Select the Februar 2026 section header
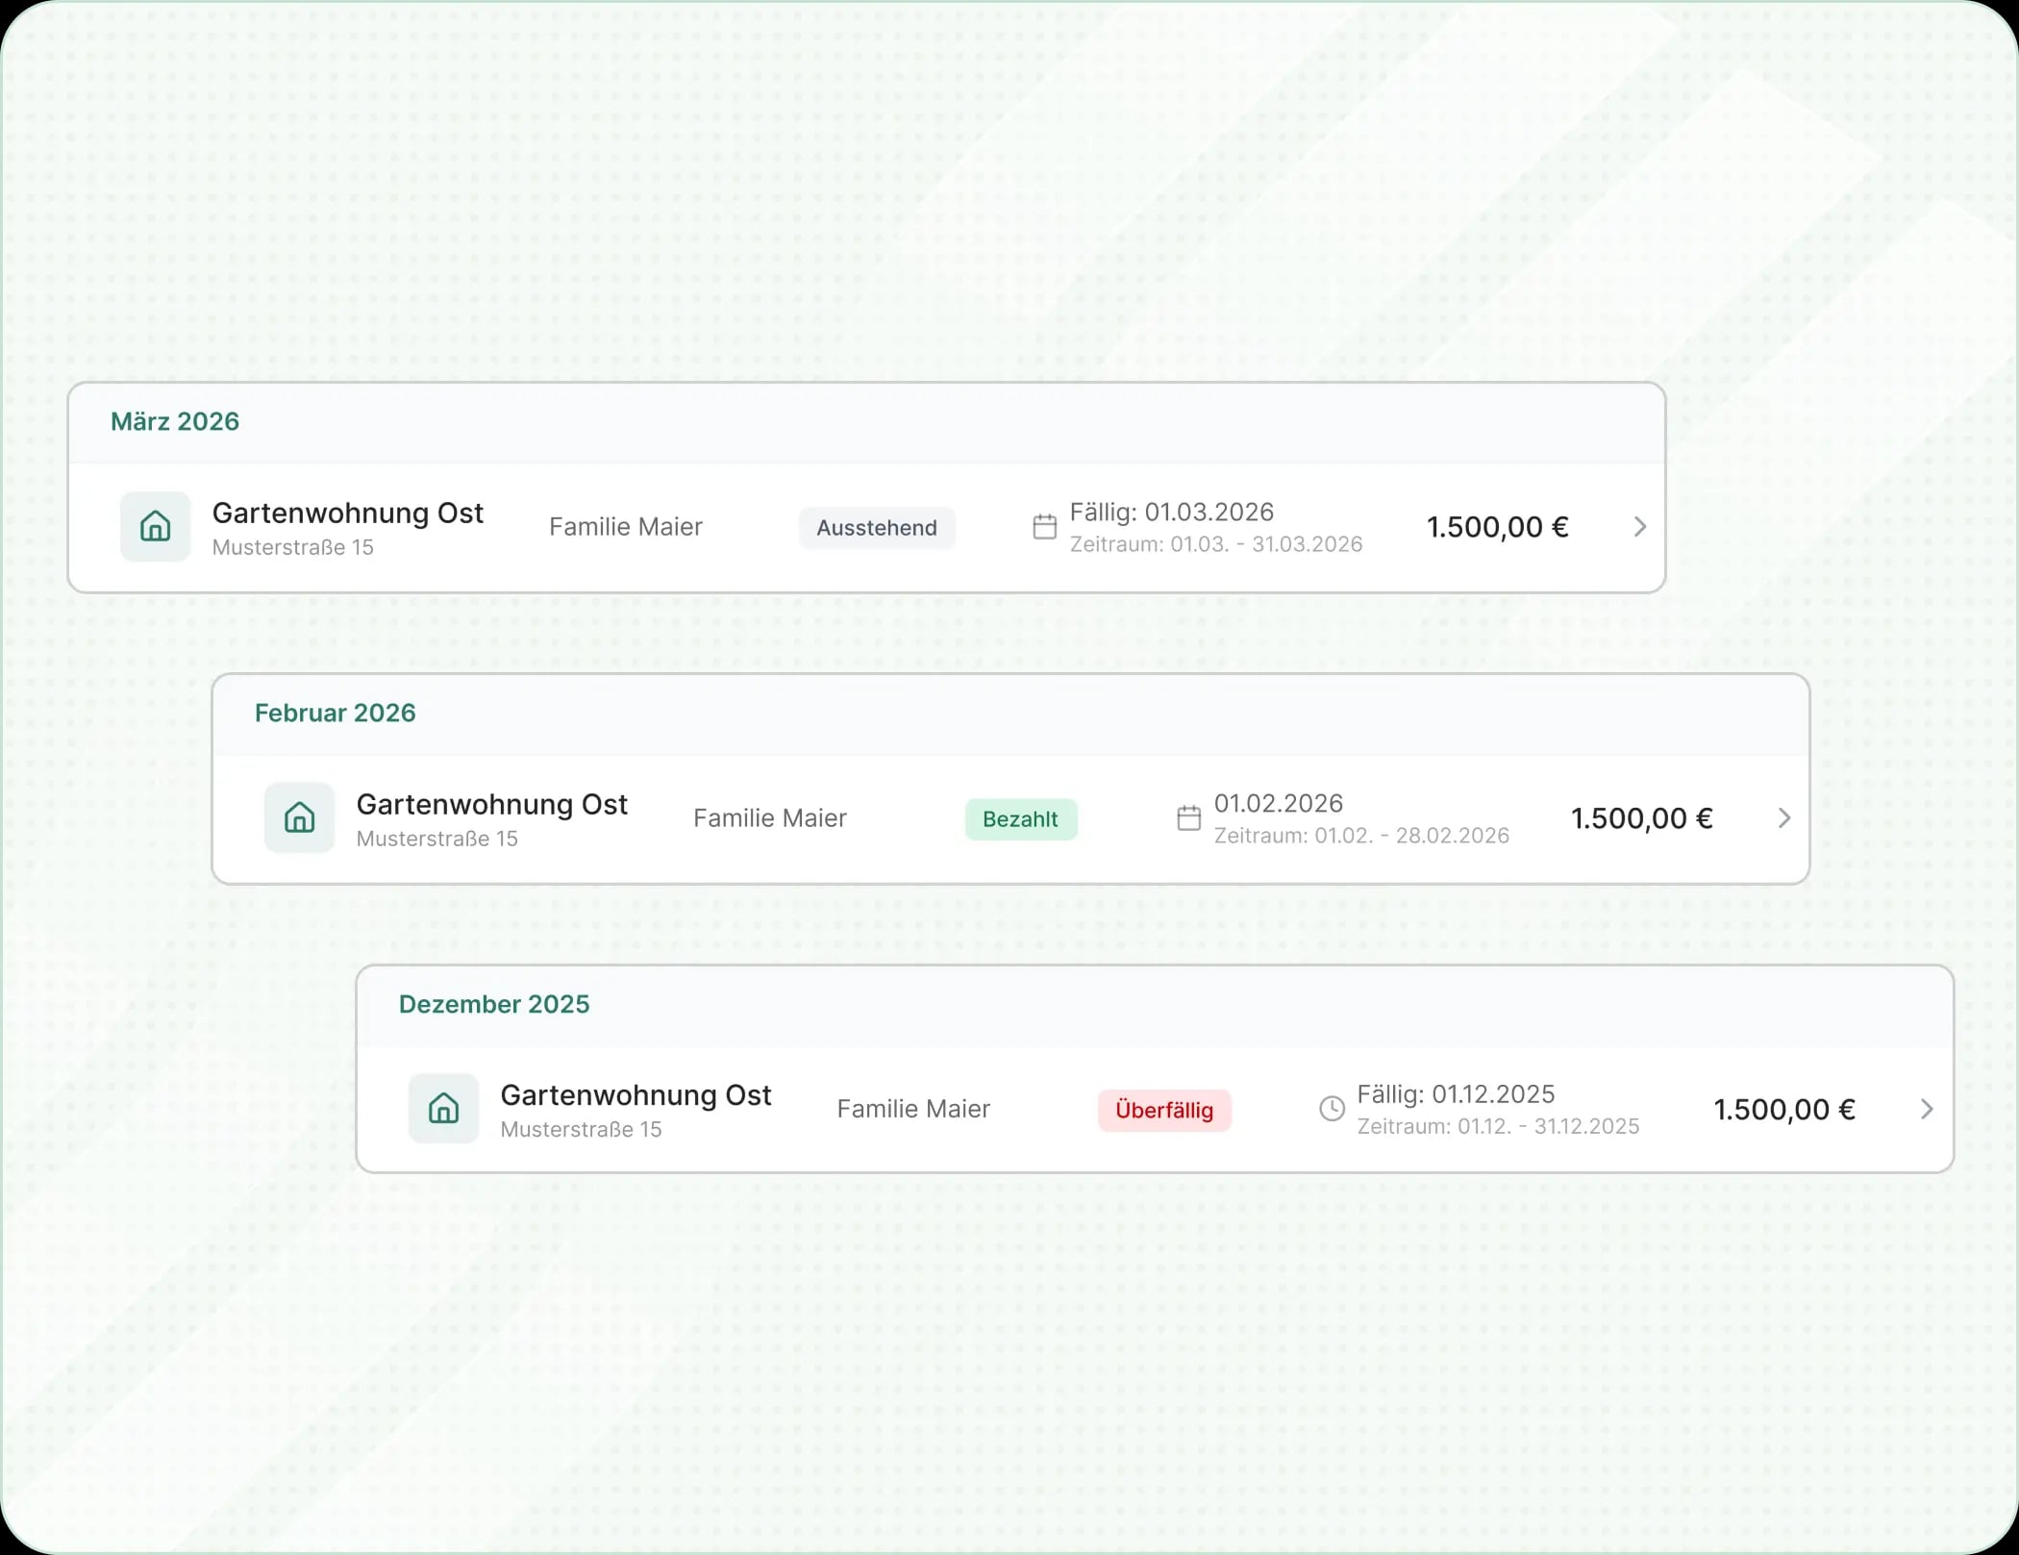The width and height of the screenshot is (2019, 1555). click(x=1010, y=714)
